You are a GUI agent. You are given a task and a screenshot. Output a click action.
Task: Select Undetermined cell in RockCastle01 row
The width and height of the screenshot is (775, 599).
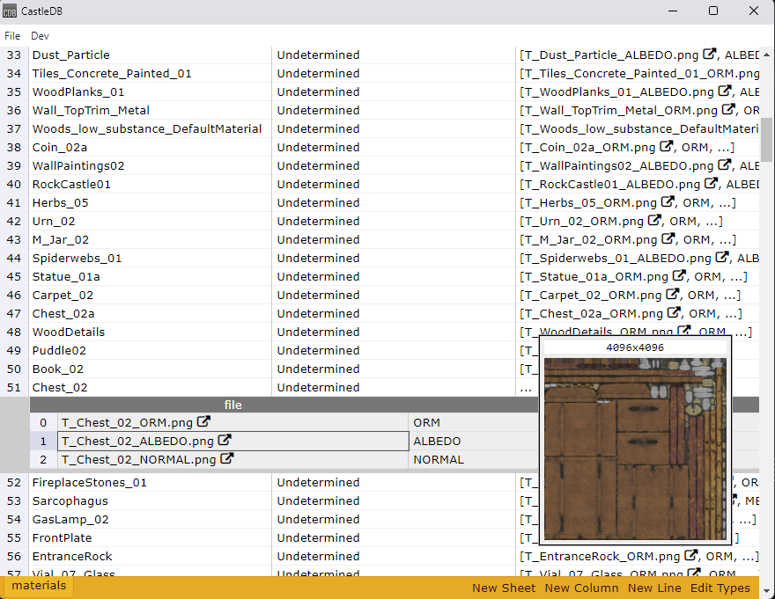pos(394,184)
